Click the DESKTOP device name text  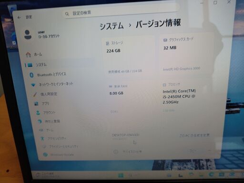pyautogui.click(x=126, y=135)
